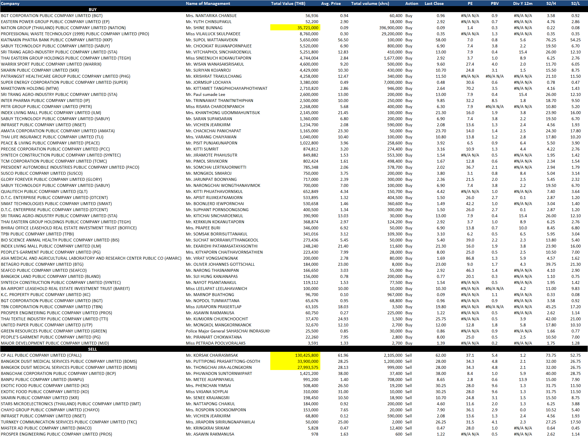This screenshot has width=588, height=437.
Task: Select Mr. SHINE BUNNAG manager cell
Action: 204,28
